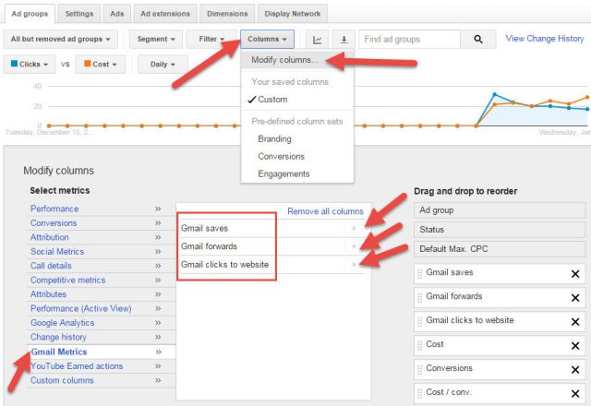Remove Cost column with X icon

(575, 344)
